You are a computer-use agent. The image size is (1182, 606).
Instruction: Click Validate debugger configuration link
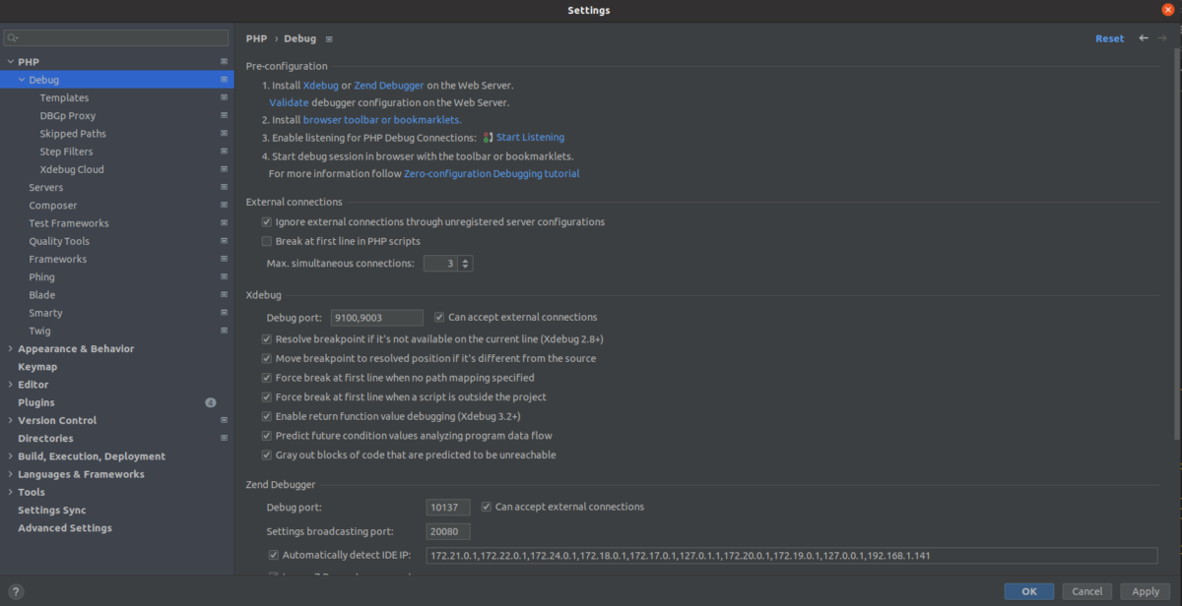coord(289,102)
